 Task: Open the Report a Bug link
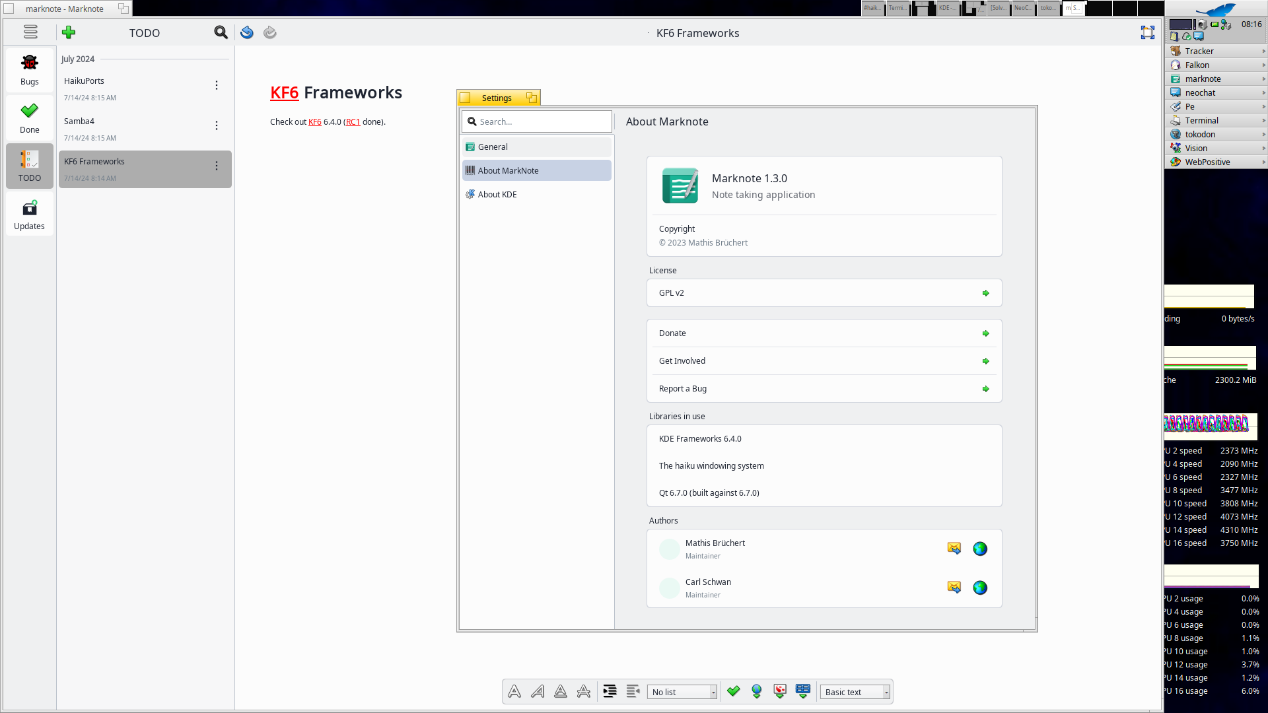pos(824,389)
